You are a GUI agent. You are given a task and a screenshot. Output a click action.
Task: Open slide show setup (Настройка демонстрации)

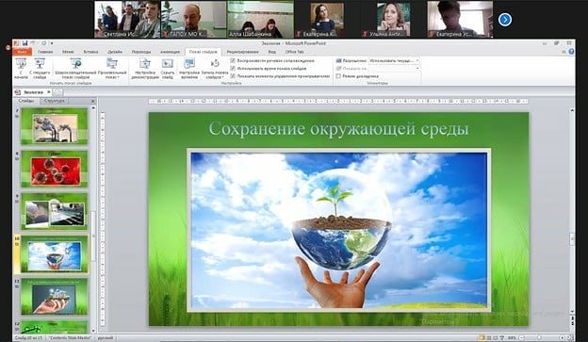click(145, 68)
